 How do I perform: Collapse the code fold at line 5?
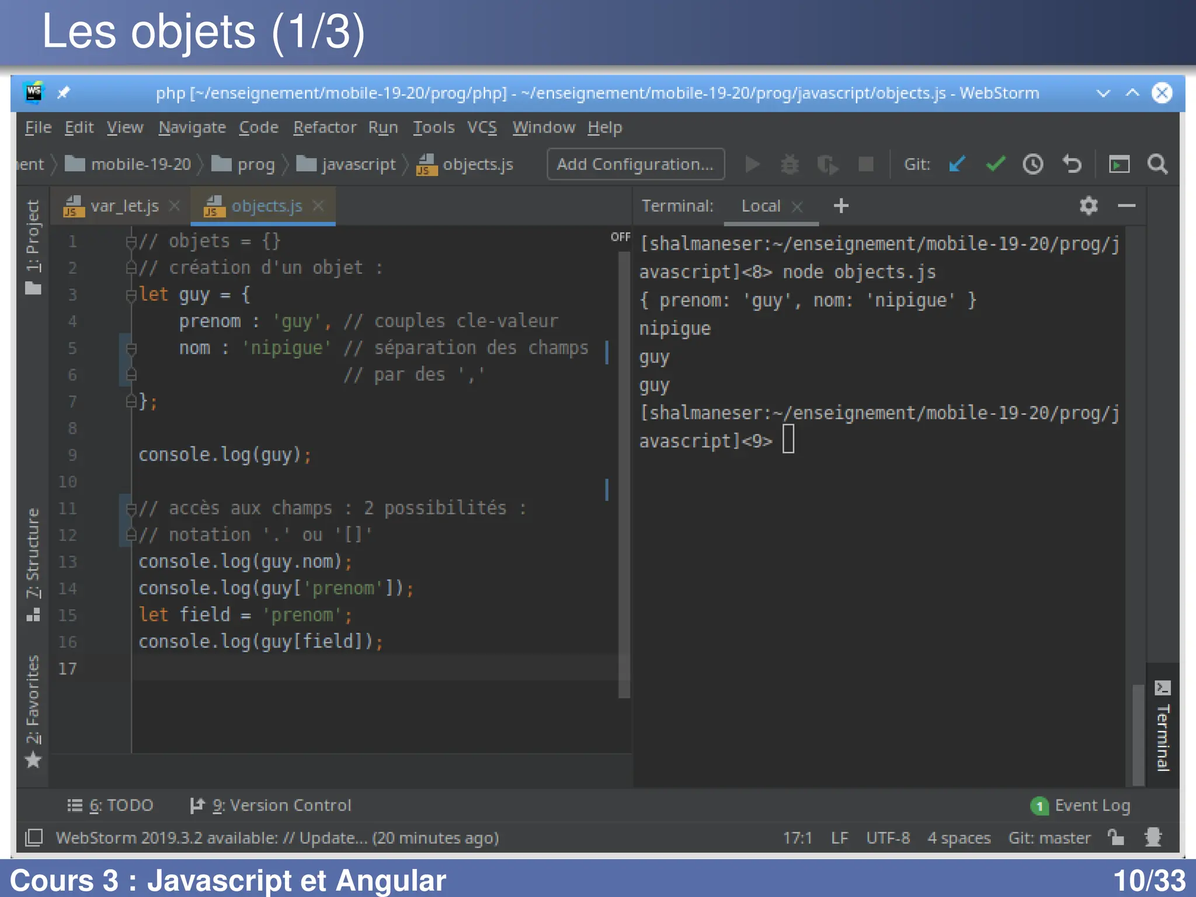(131, 349)
